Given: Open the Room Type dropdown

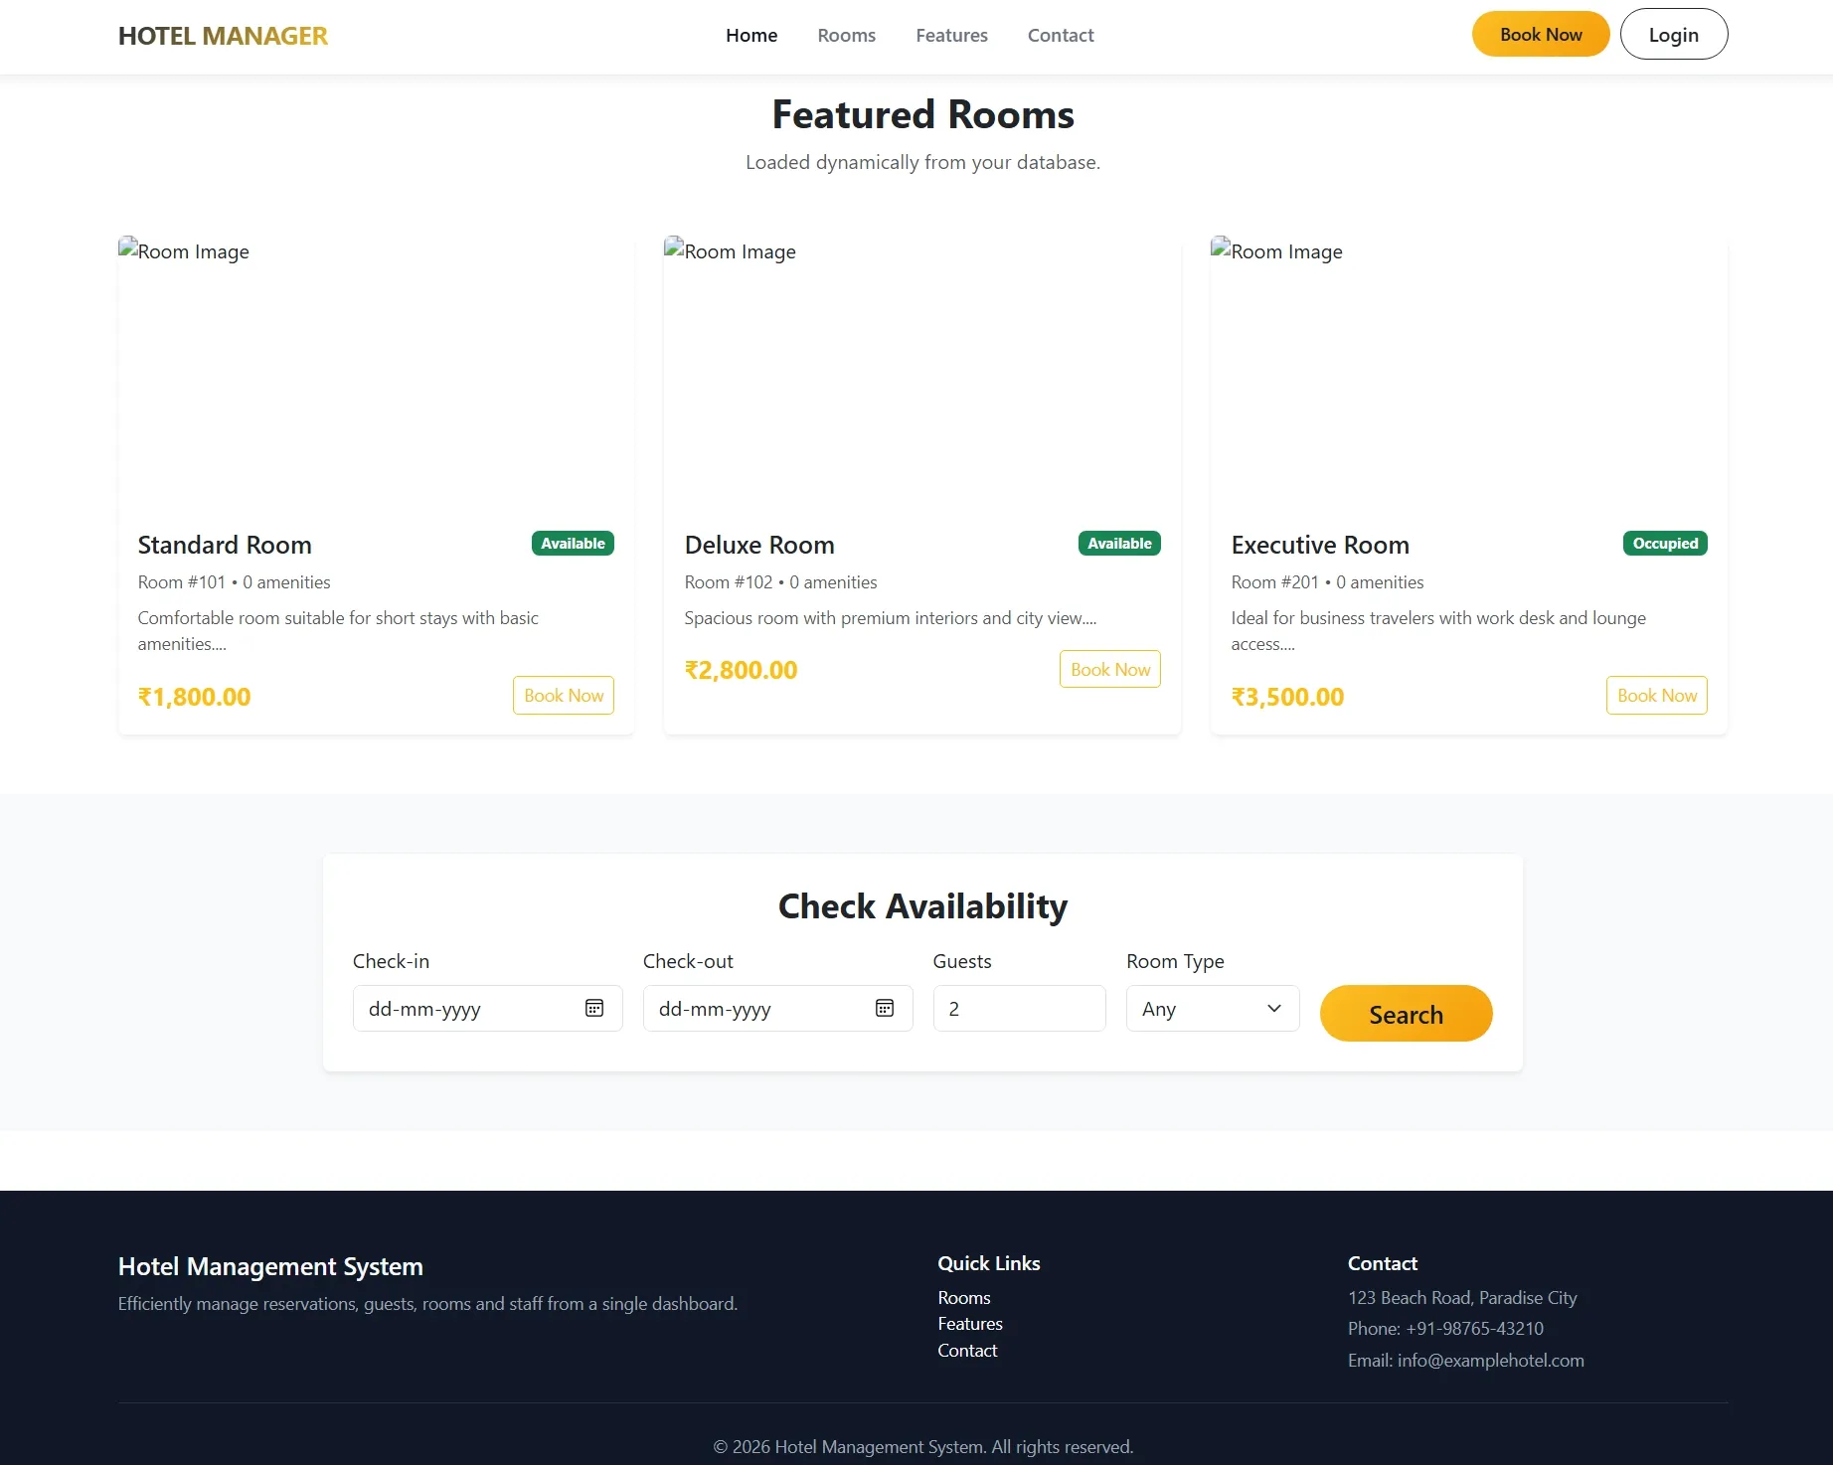Looking at the screenshot, I should 1212,1008.
